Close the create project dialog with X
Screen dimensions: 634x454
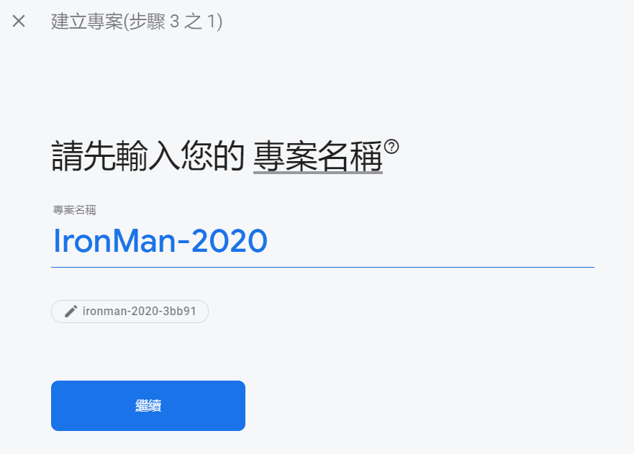click(x=19, y=21)
